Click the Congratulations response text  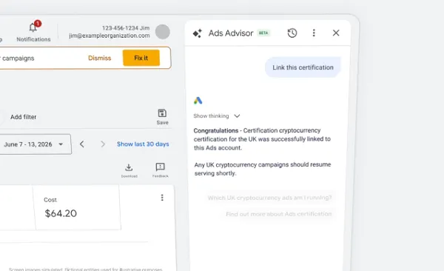[x=262, y=139]
